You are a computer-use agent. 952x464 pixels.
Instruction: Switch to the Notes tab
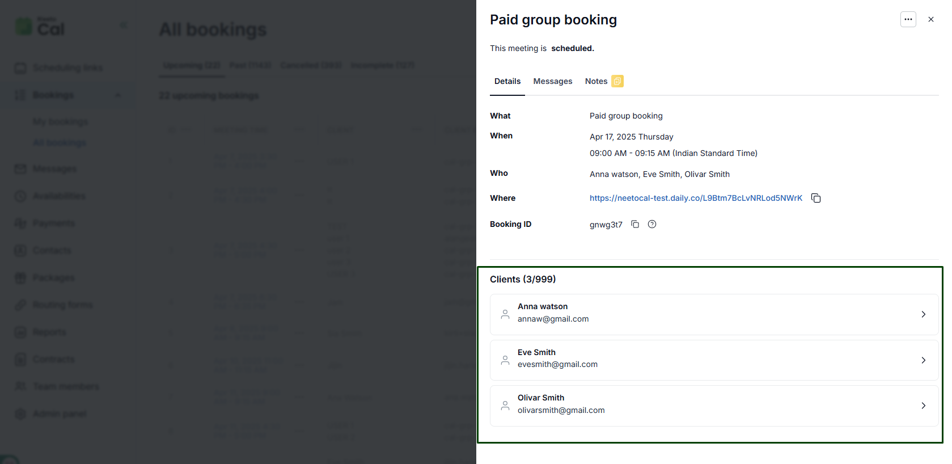[596, 81]
